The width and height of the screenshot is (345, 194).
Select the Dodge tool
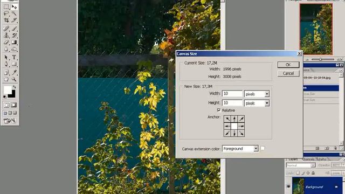[x=14, y=49]
